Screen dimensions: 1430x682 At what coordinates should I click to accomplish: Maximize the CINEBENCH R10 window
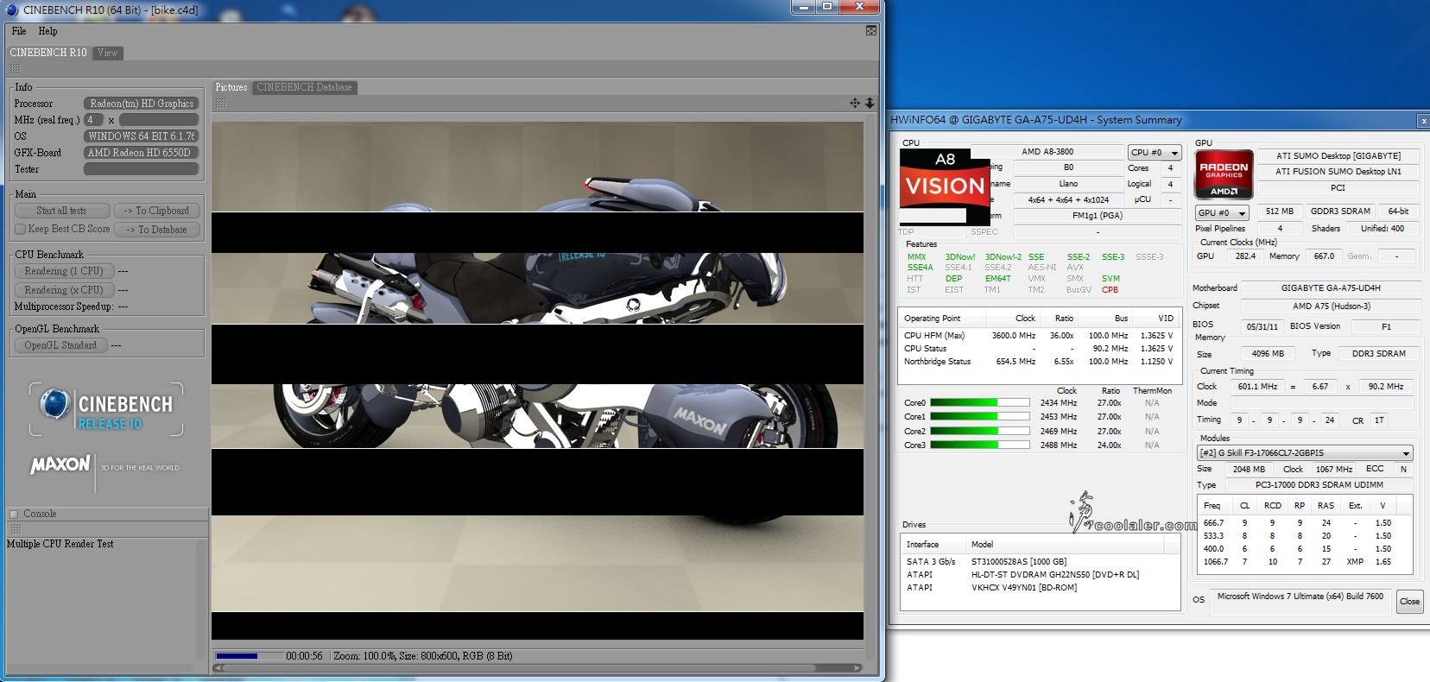point(827,7)
